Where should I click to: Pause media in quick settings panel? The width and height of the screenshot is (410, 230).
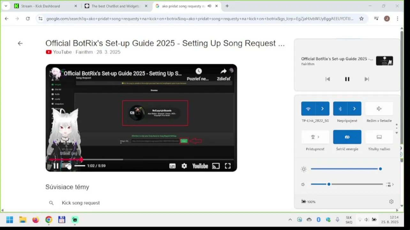(347, 79)
